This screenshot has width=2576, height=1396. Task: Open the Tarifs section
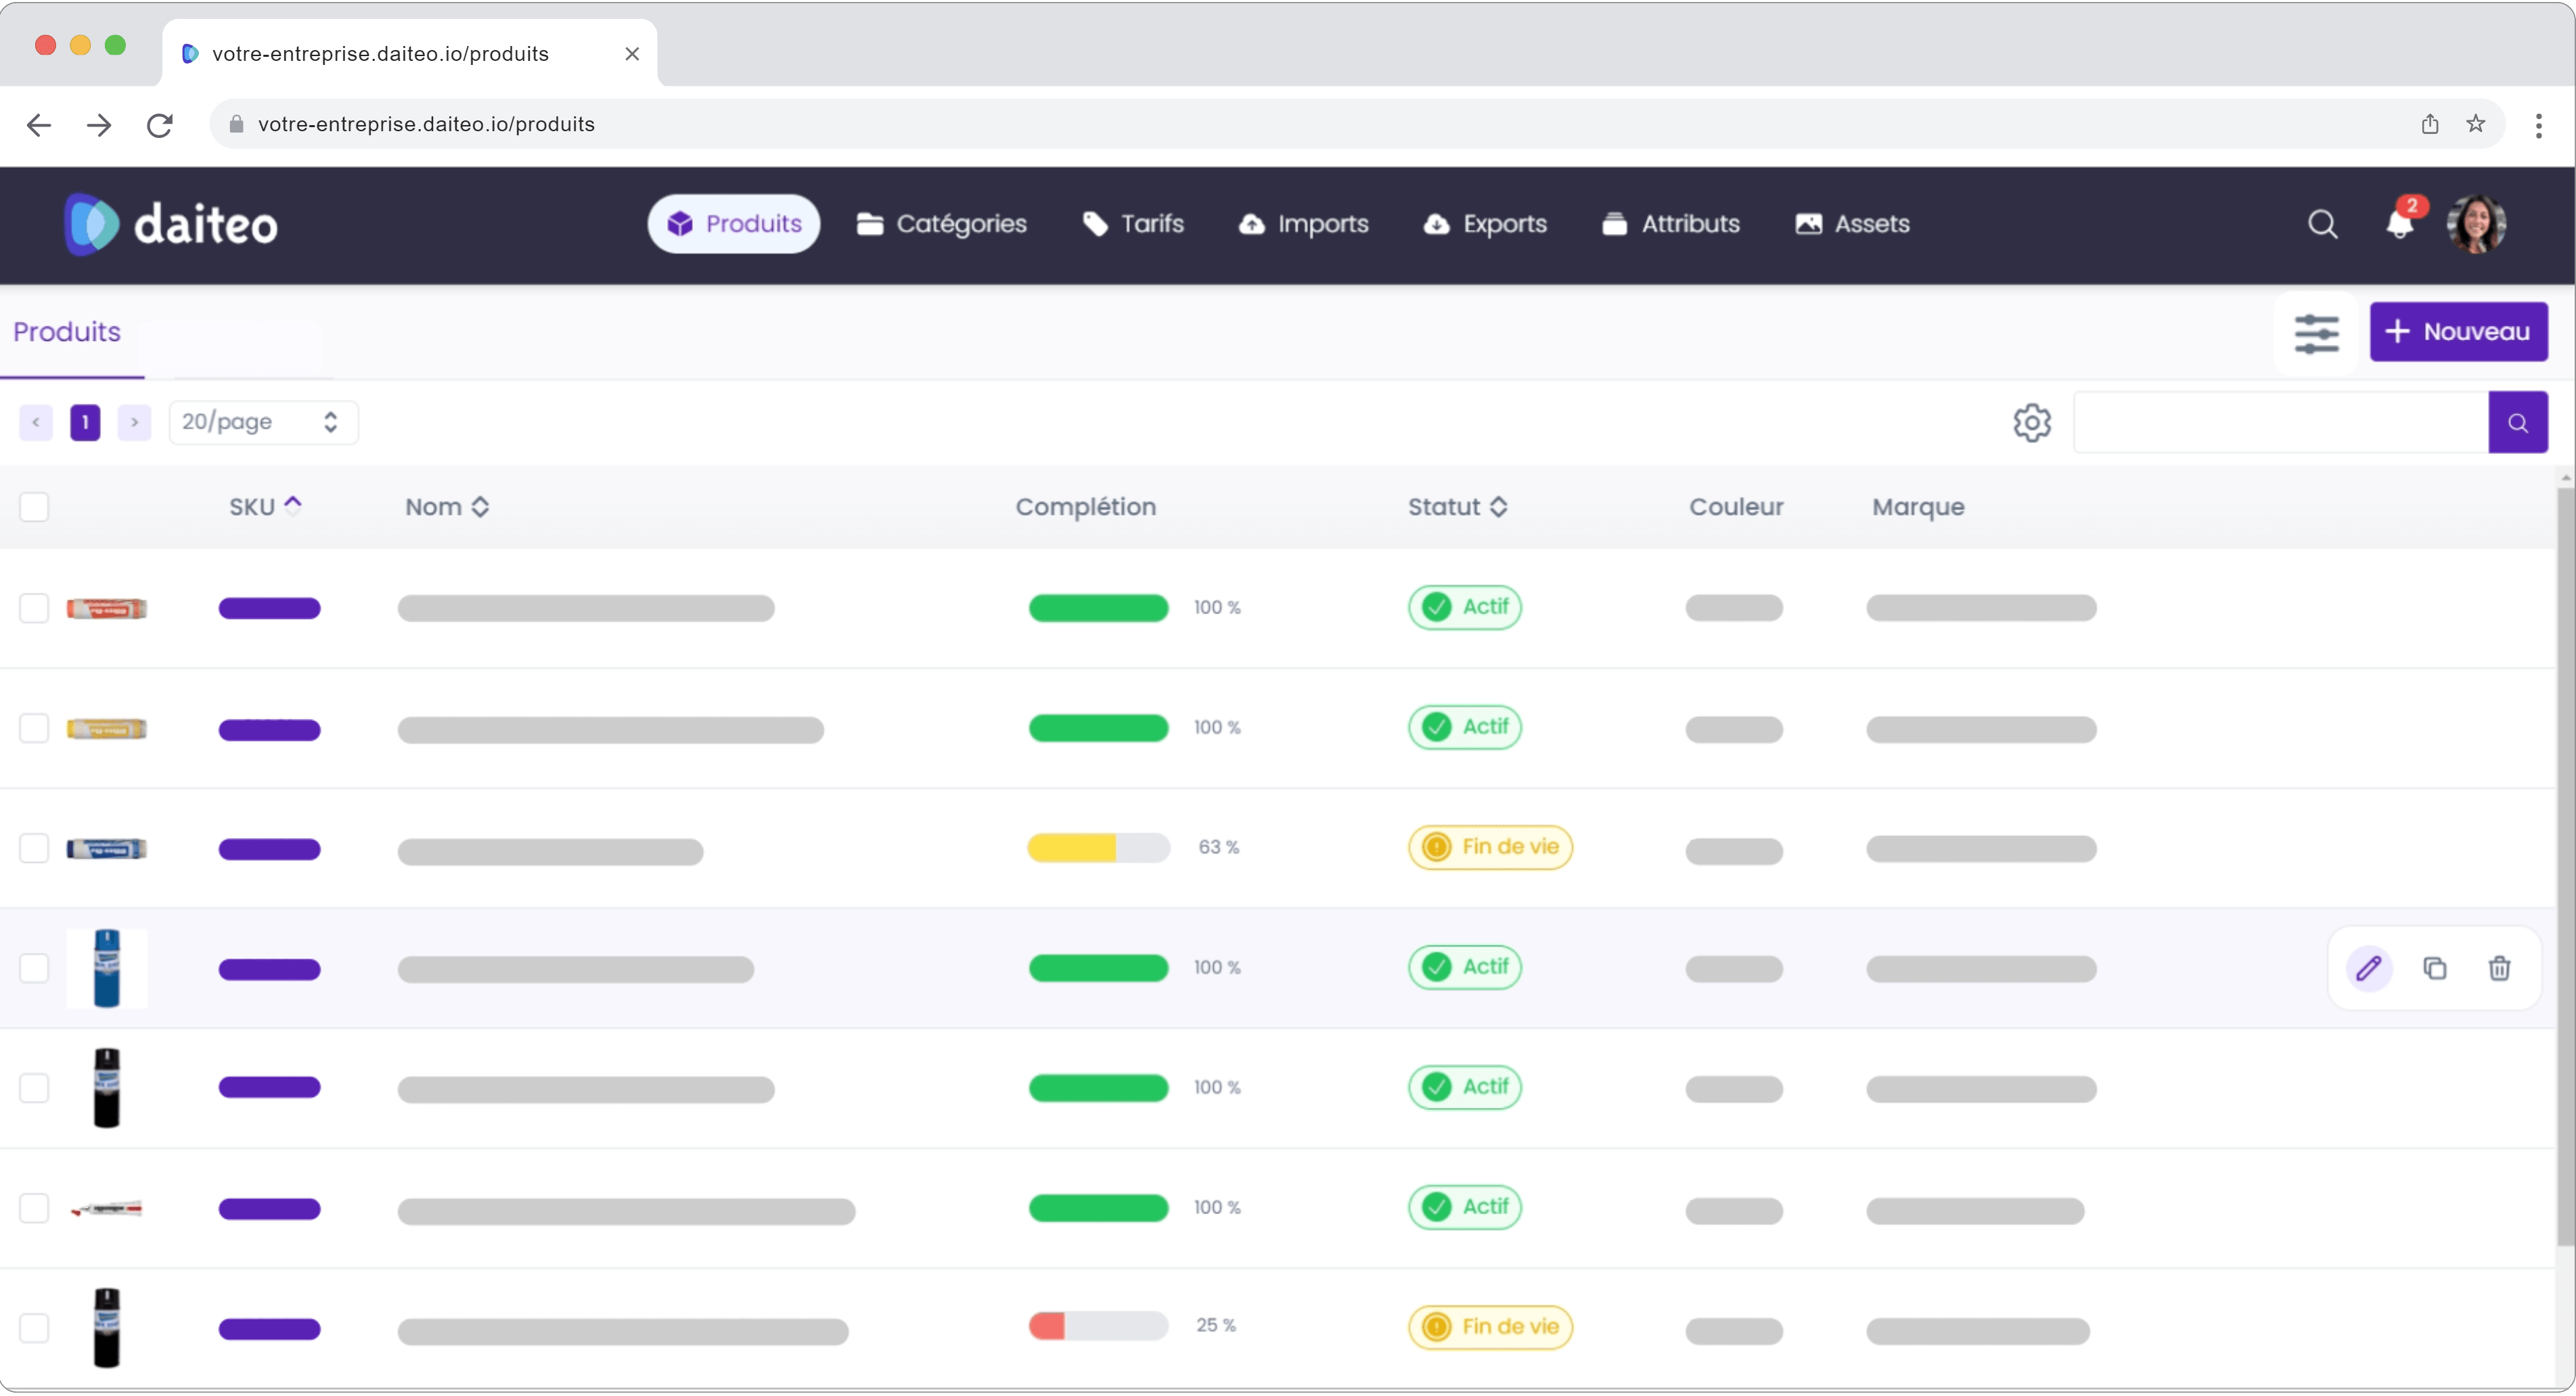pos(1133,224)
